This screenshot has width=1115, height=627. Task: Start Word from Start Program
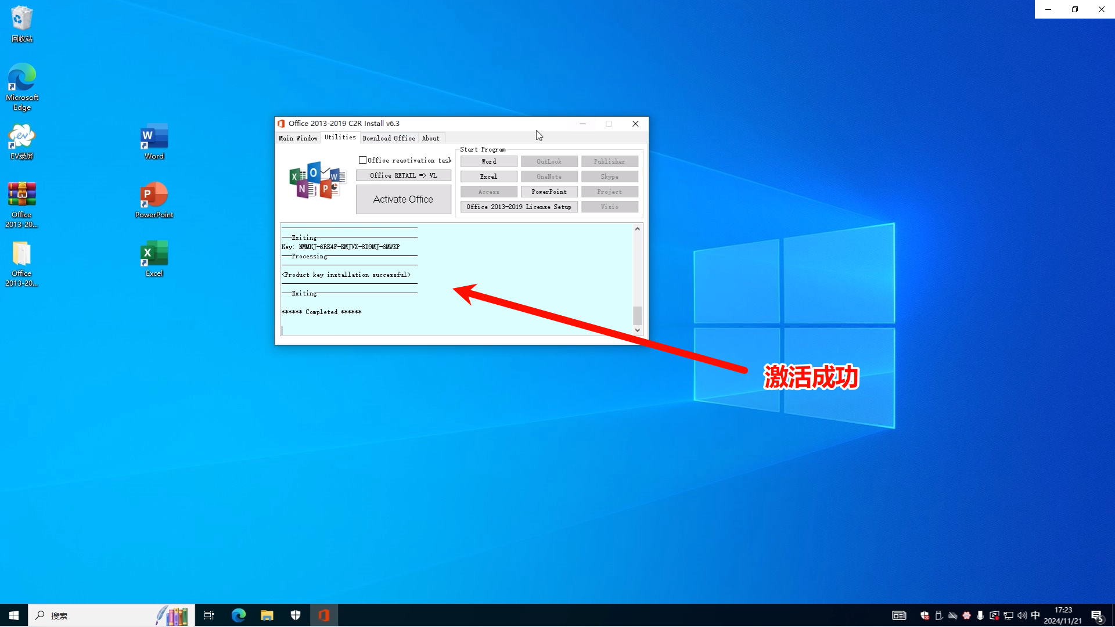pos(488,161)
